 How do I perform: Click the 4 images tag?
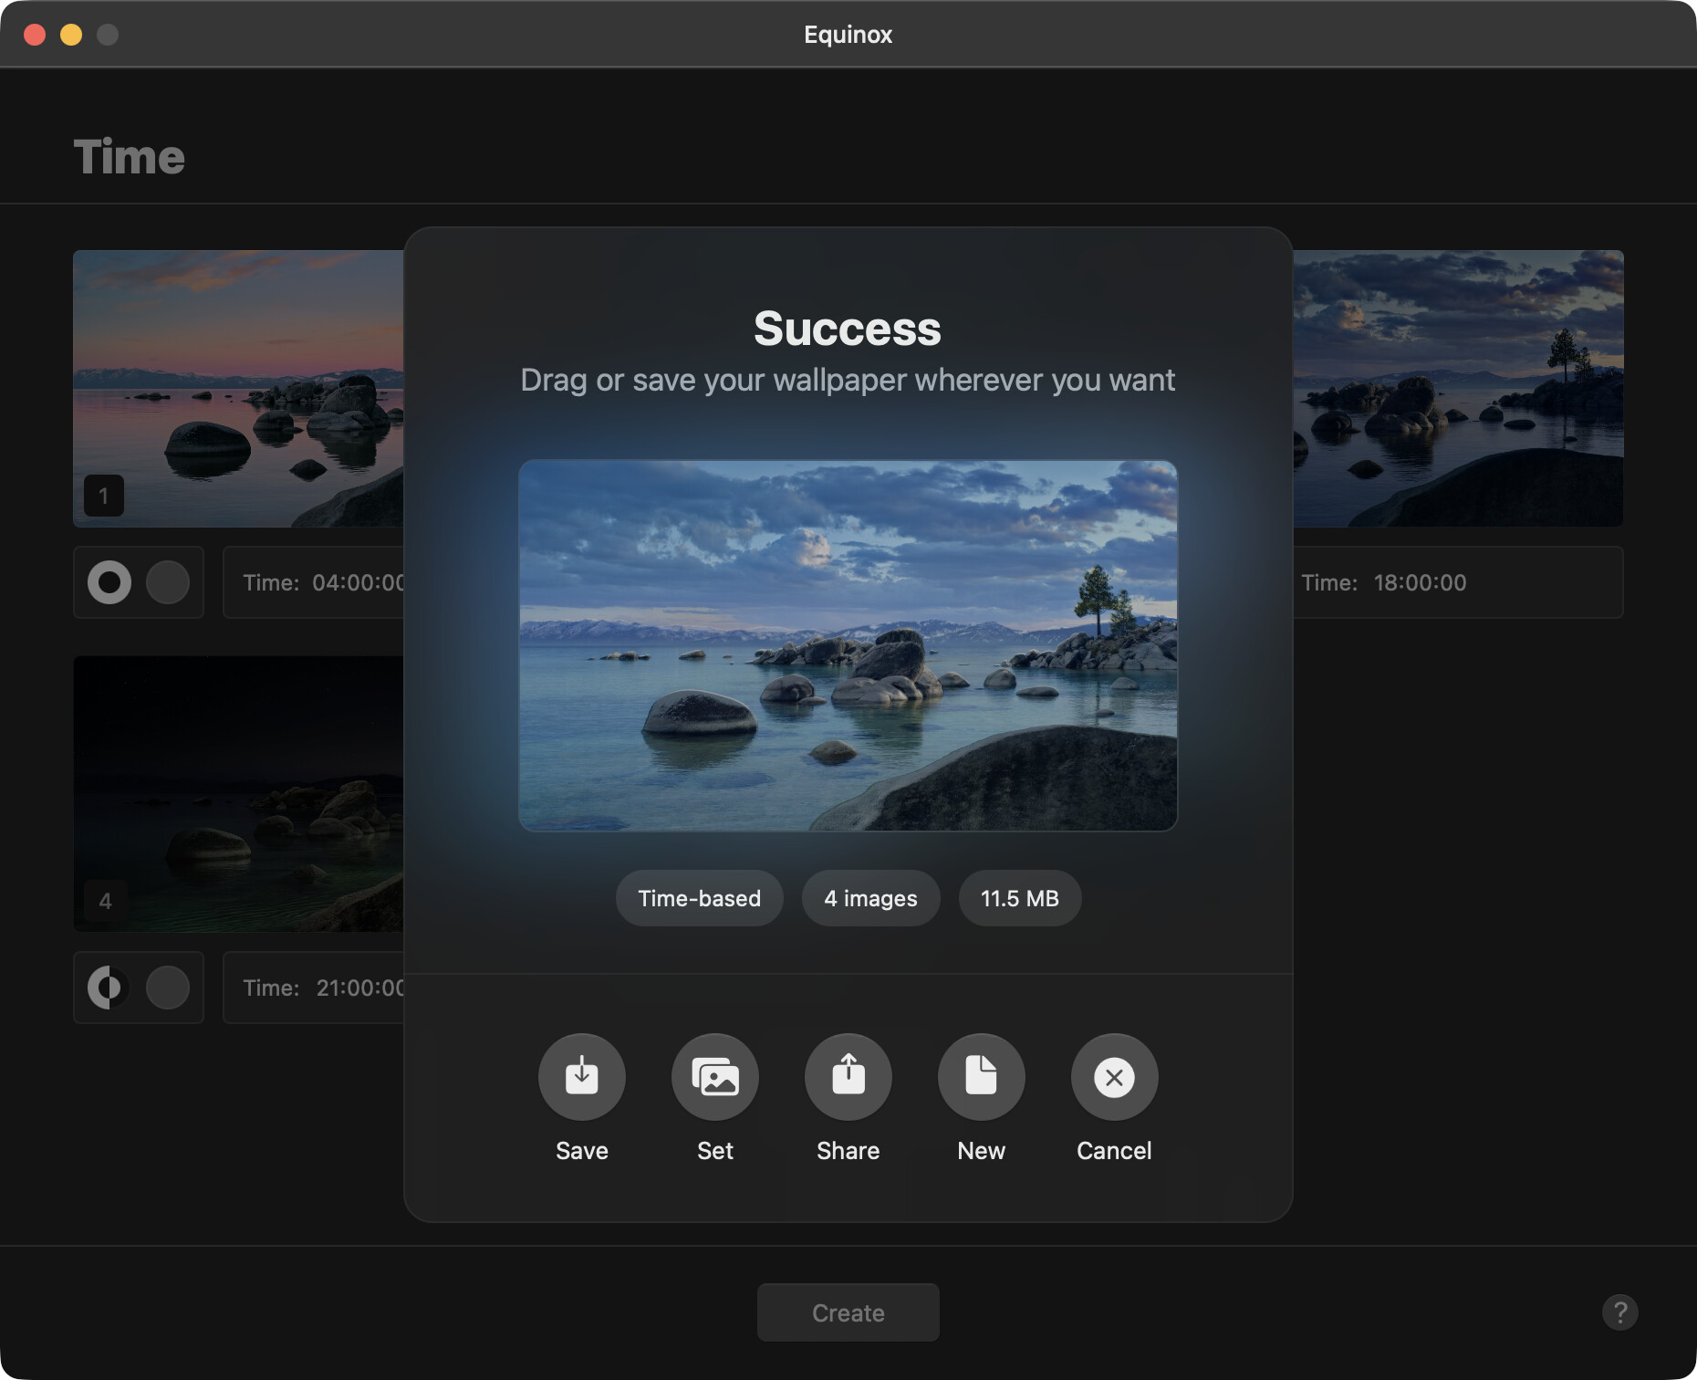point(870,898)
